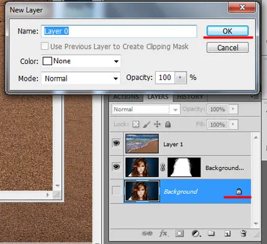Open the Color dropdown set to None
Screen dimensions: 267x244
click(81, 61)
